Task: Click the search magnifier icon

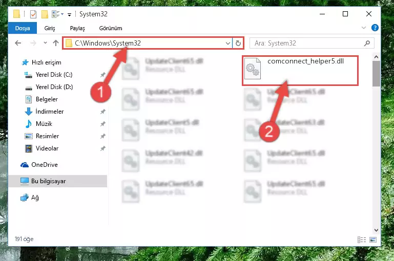Action: point(367,43)
